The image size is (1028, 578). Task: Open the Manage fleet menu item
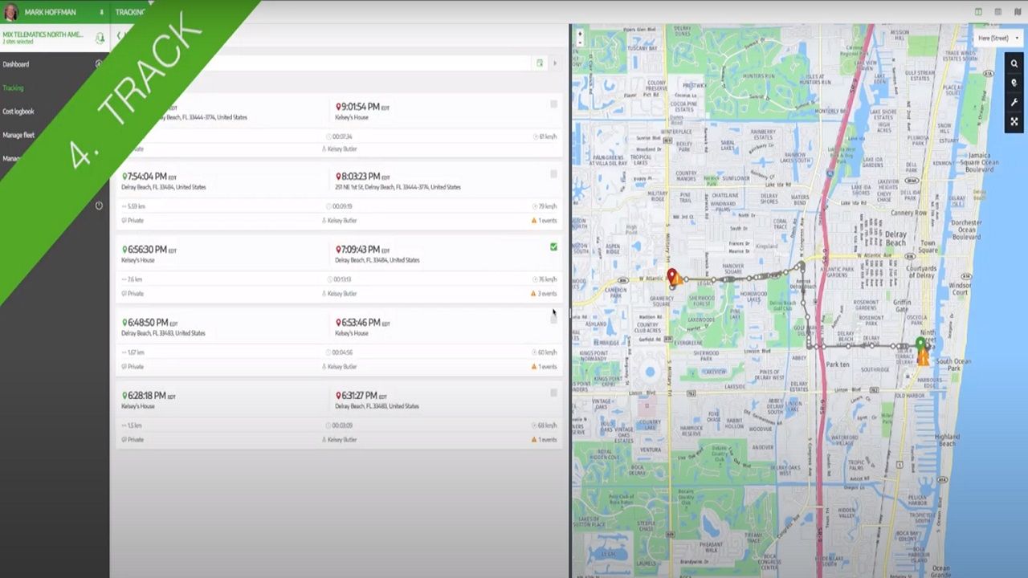point(18,136)
